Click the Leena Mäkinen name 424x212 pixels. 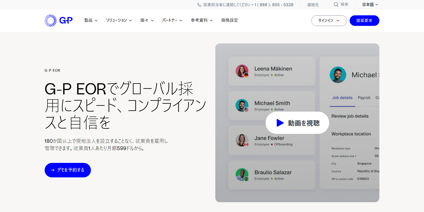click(x=273, y=69)
